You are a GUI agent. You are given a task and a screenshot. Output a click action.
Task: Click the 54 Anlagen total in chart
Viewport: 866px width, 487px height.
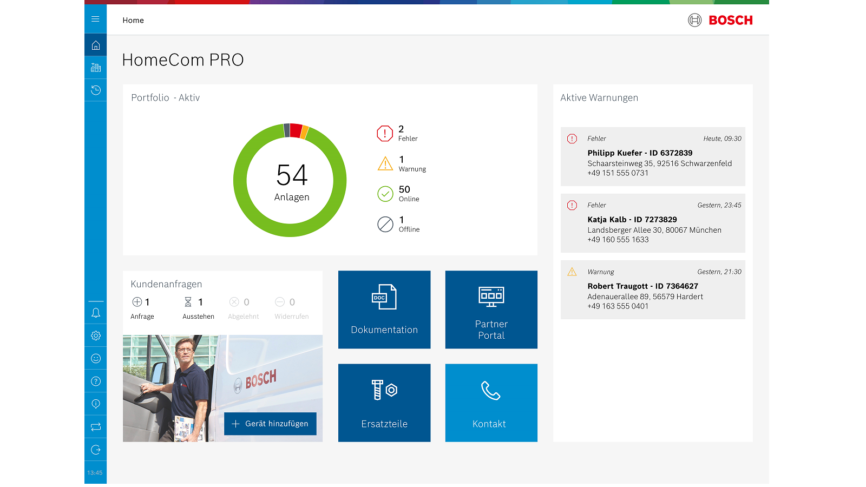(292, 182)
